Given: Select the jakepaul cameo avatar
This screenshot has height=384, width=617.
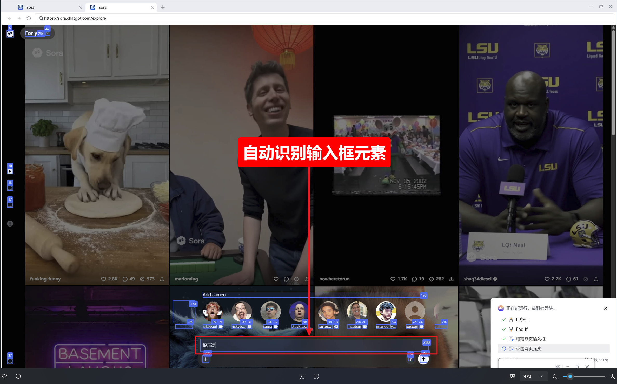Looking at the screenshot, I should (213, 311).
